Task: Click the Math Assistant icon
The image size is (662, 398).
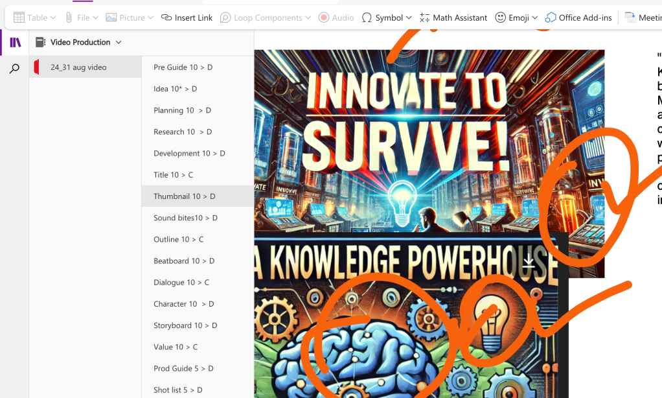Action: [x=424, y=18]
